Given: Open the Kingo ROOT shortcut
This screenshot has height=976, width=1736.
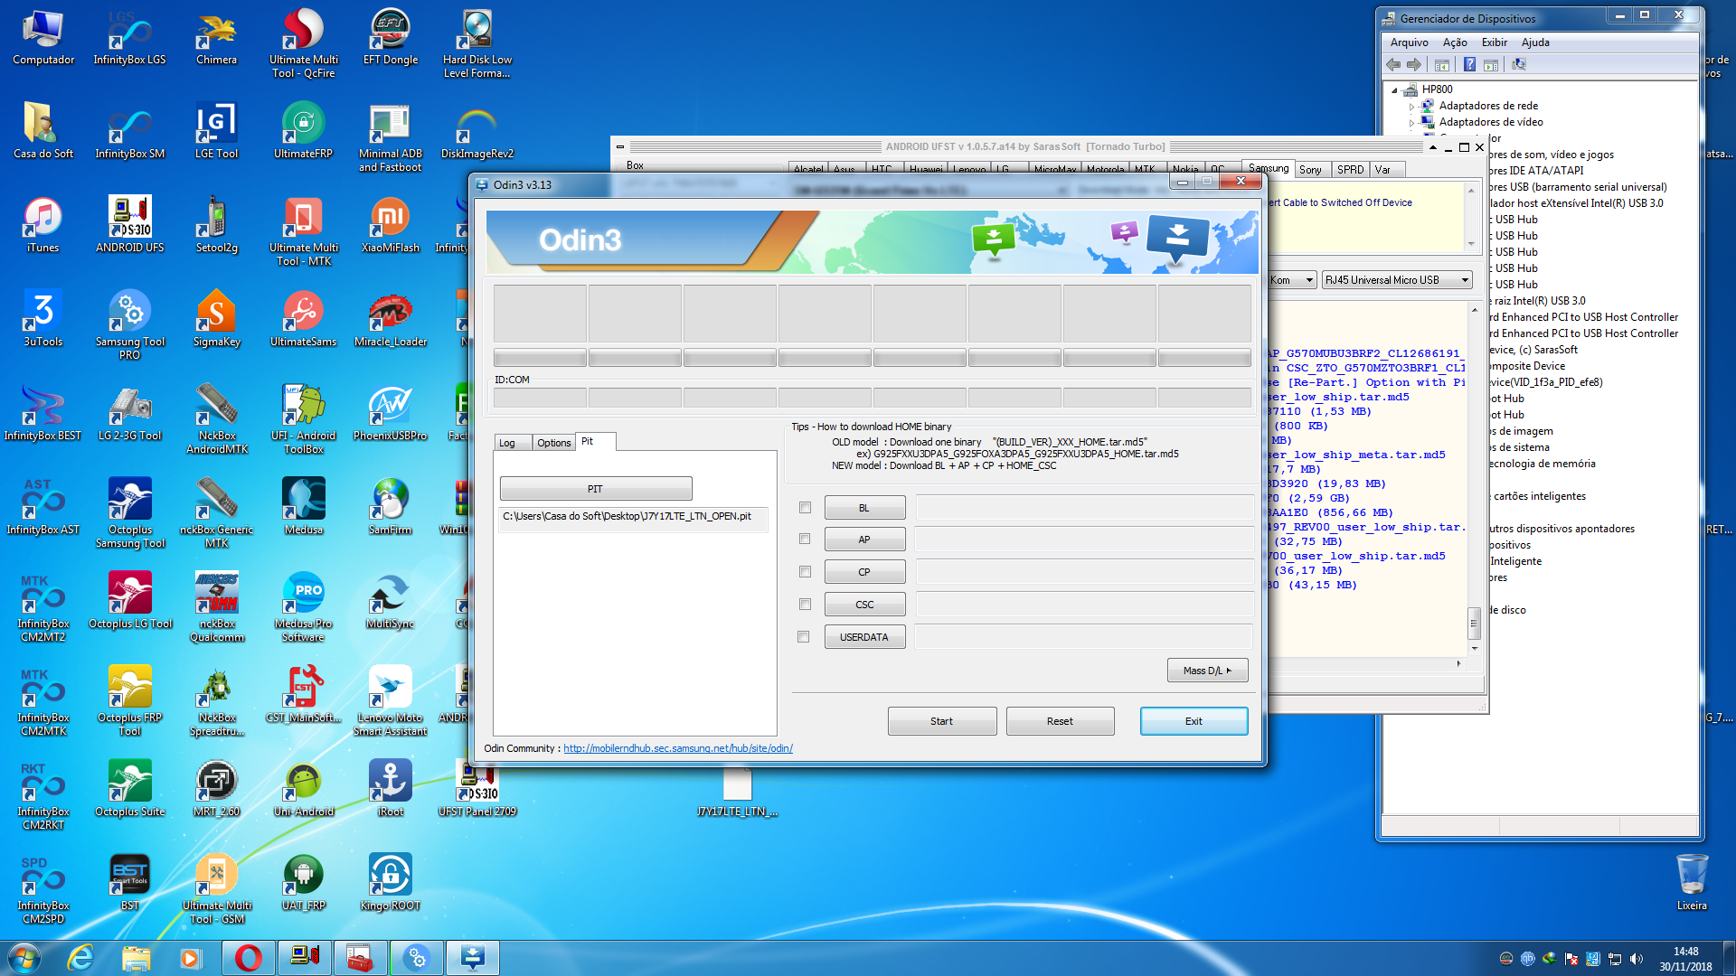Looking at the screenshot, I should point(391,884).
